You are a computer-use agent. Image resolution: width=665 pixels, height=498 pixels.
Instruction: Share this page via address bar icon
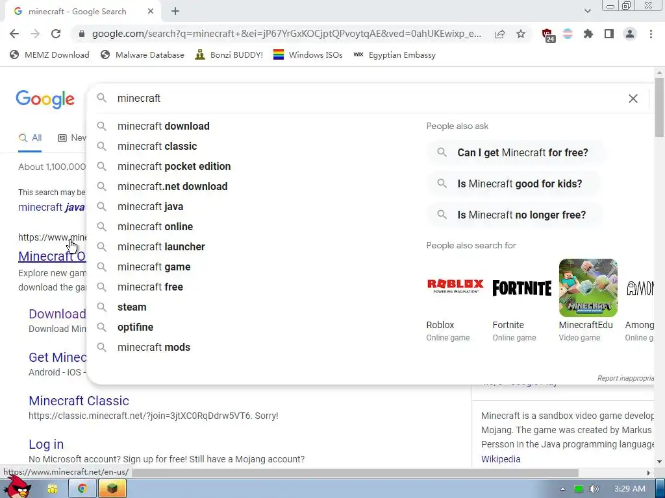[x=500, y=34]
